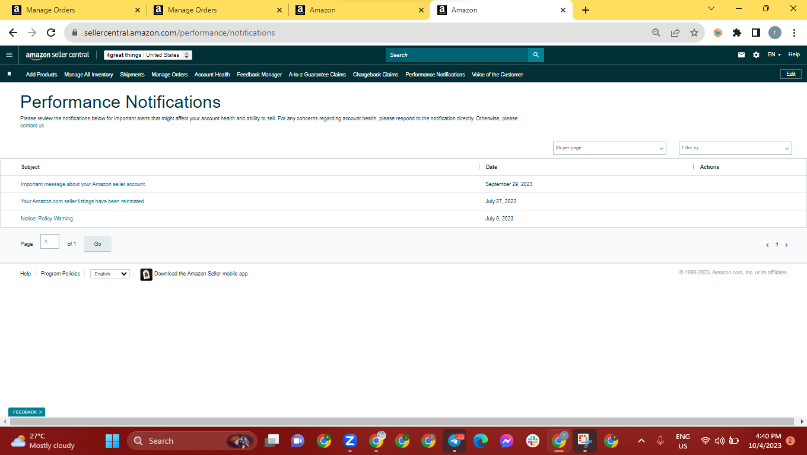Open the taskbar weather widget
The height and width of the screenshot is (455, 807).
[x=43, y=441]
